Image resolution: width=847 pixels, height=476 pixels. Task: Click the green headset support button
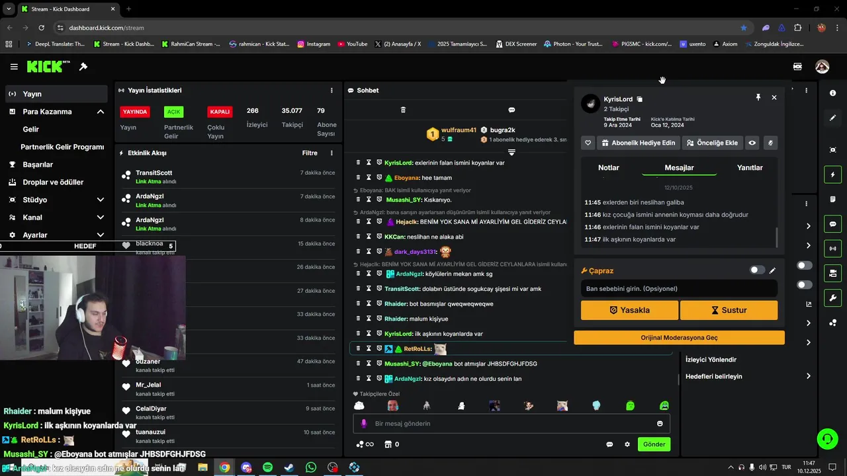[826, 438]
